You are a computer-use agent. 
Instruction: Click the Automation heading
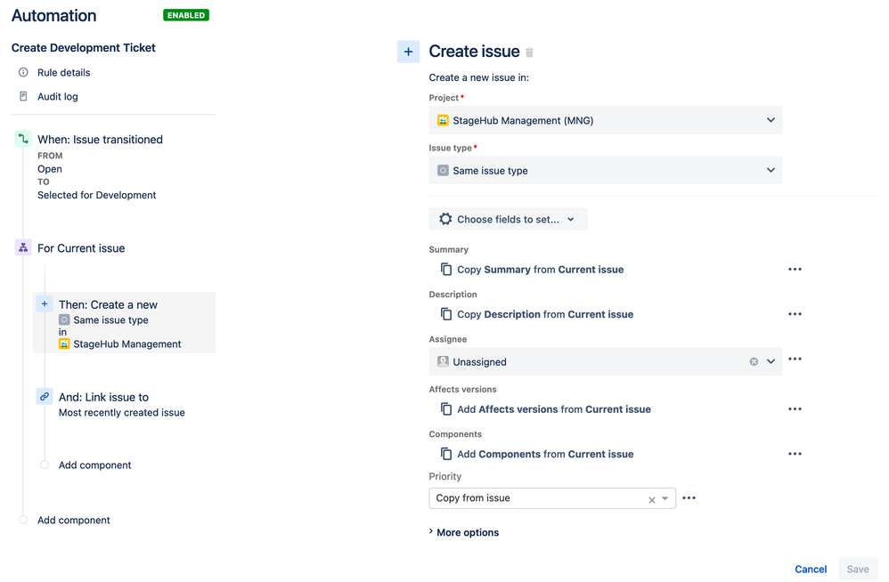53,15
